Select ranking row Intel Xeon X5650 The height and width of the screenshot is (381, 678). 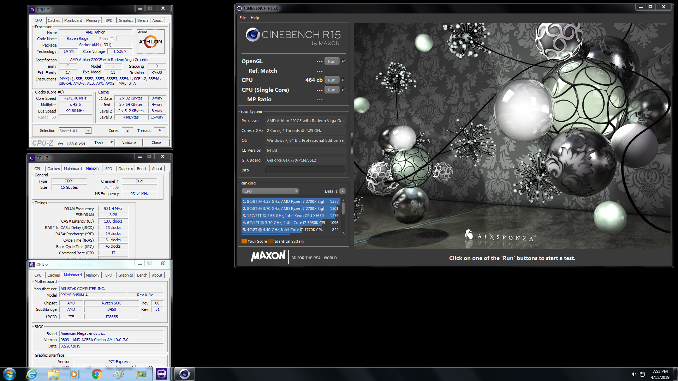290,216
